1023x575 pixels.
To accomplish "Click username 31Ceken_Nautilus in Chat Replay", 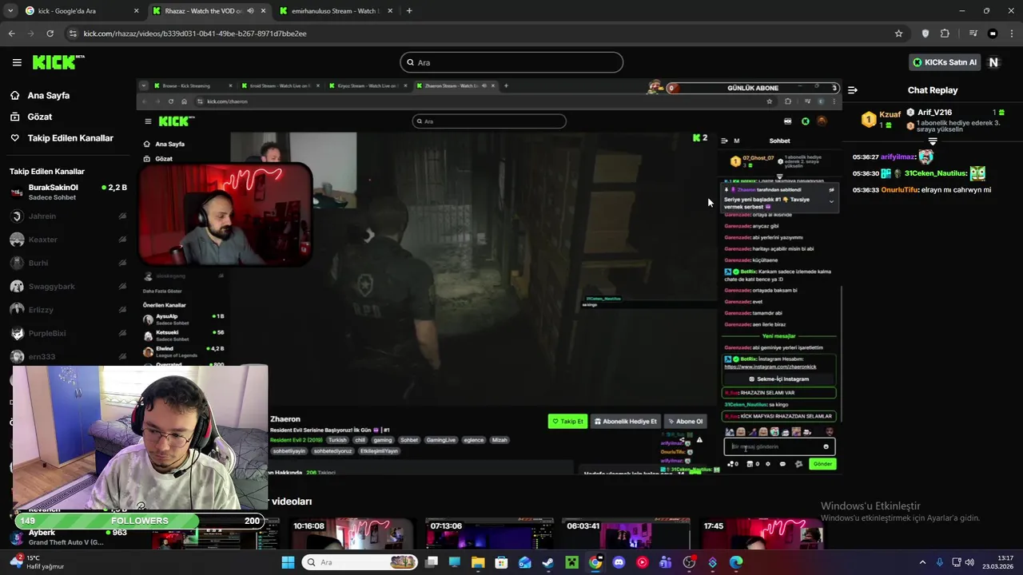I will 936,173.
